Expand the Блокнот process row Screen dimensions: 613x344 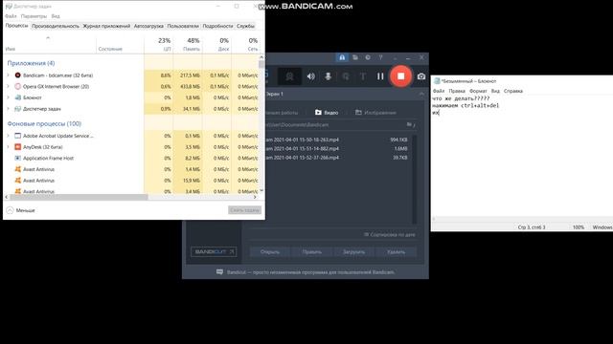(x=9, y=97)
